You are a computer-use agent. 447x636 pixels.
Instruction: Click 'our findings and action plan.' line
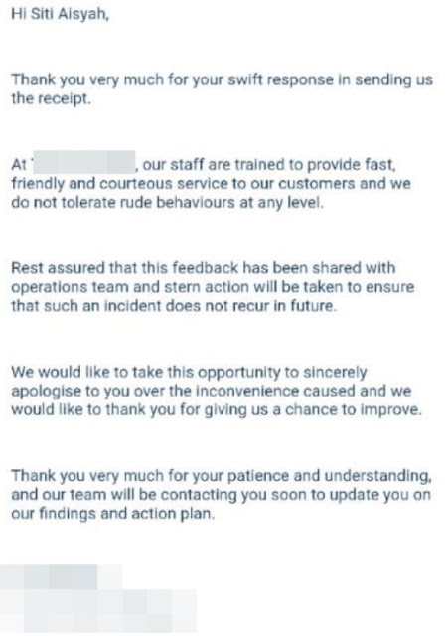pos(113,514)
